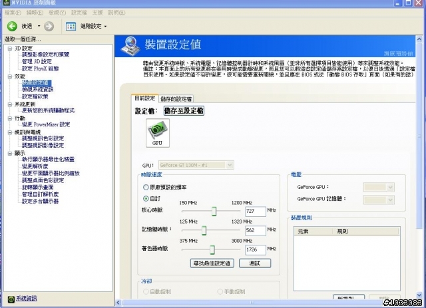The height and width of the screenshot is (308, 426).
Task: Open the 檢視(V) menu
Action: [57, 13]
